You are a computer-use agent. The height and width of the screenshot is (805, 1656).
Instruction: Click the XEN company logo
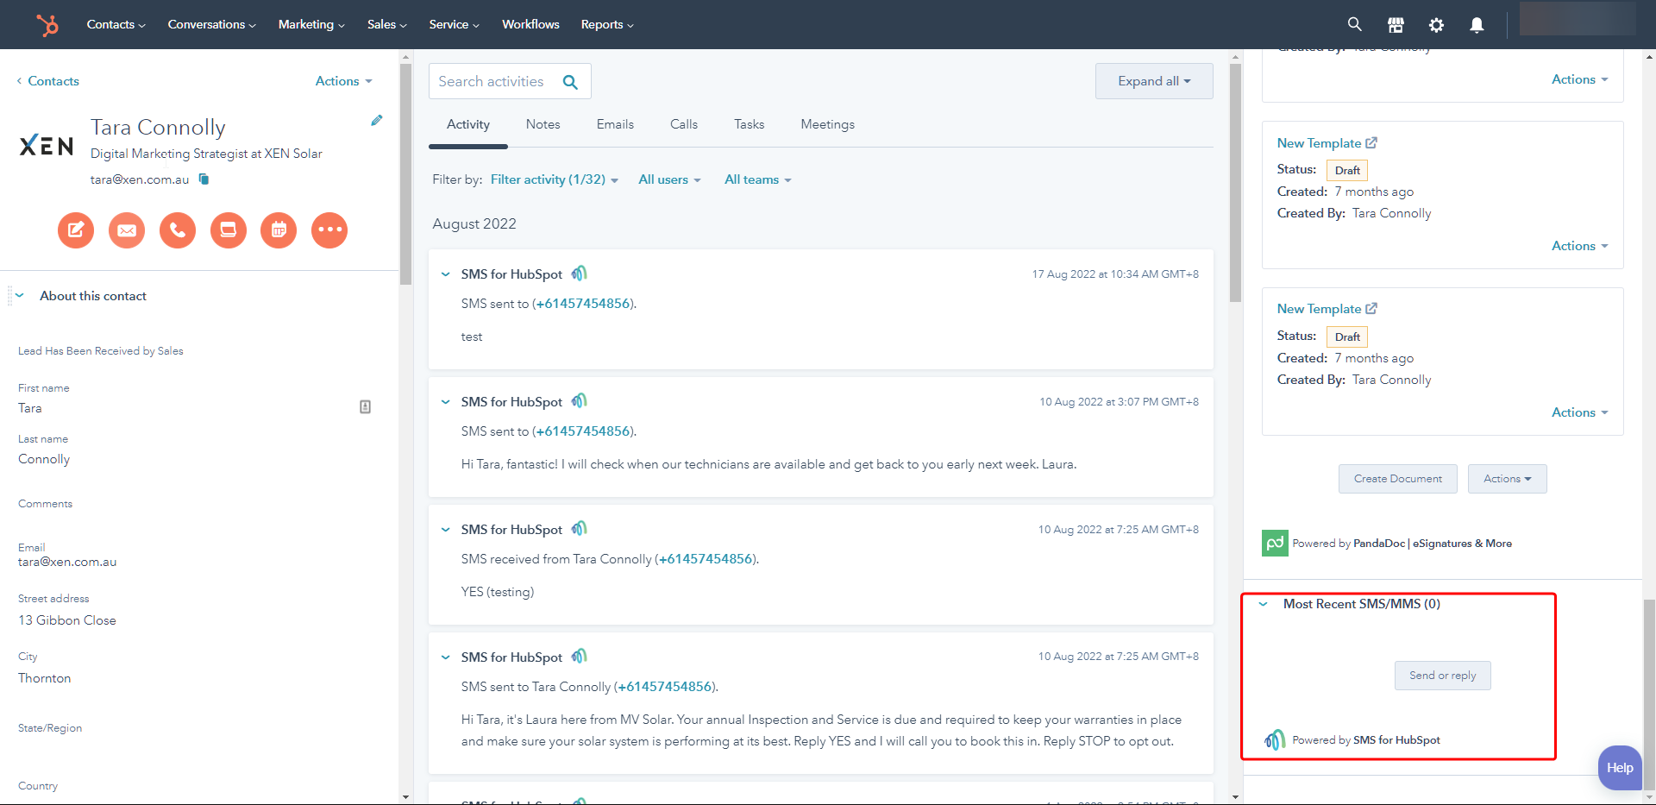(47, 146)
